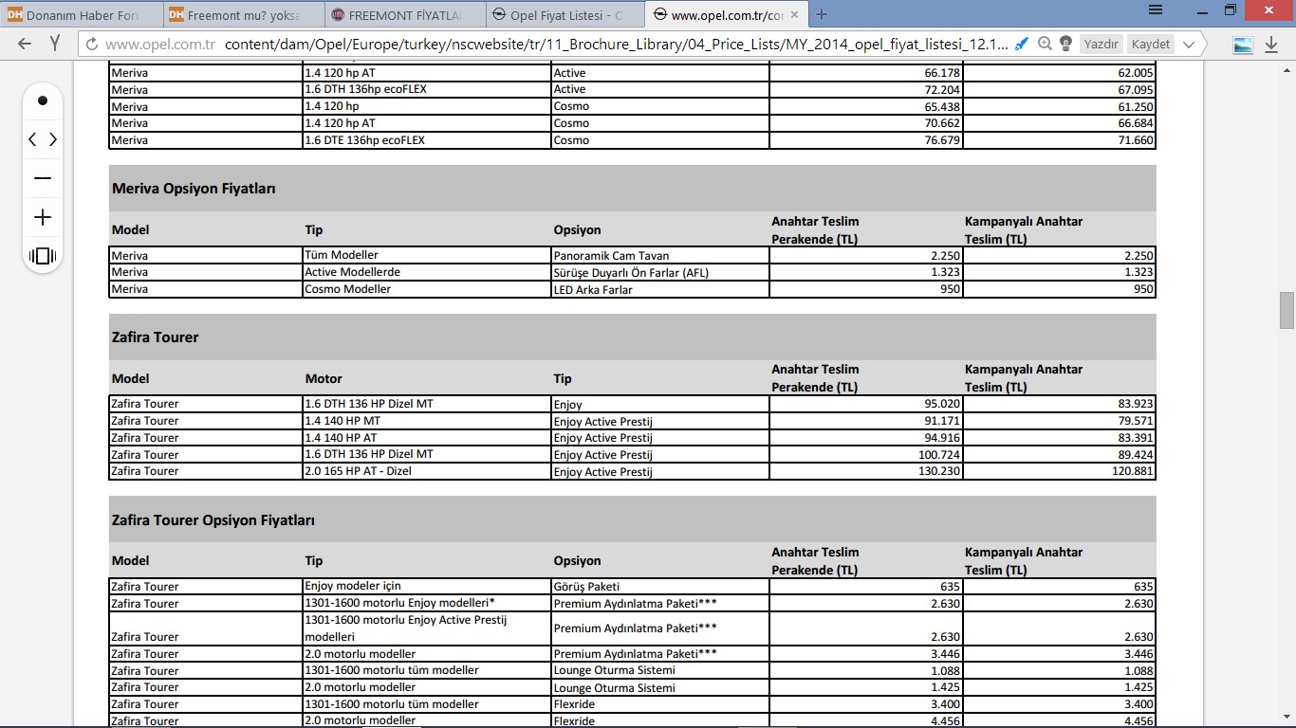Click Yazdır print button
The image size is (1296, 728).
(x=1102, y=44)
